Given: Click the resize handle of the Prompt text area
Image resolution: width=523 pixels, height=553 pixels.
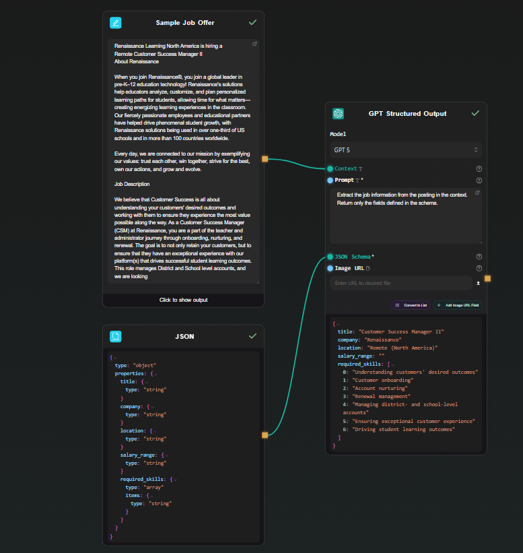Looking at the screenshot, I should pyautogui.click(x=481, y=242).
